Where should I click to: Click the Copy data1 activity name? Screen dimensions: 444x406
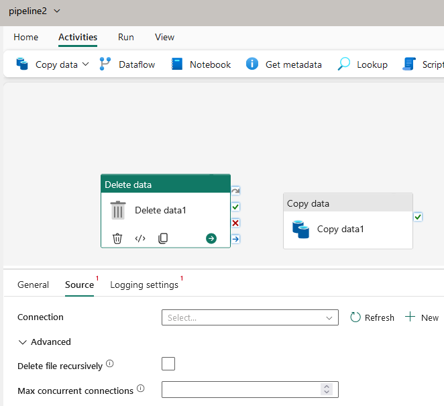coord(340,229)
